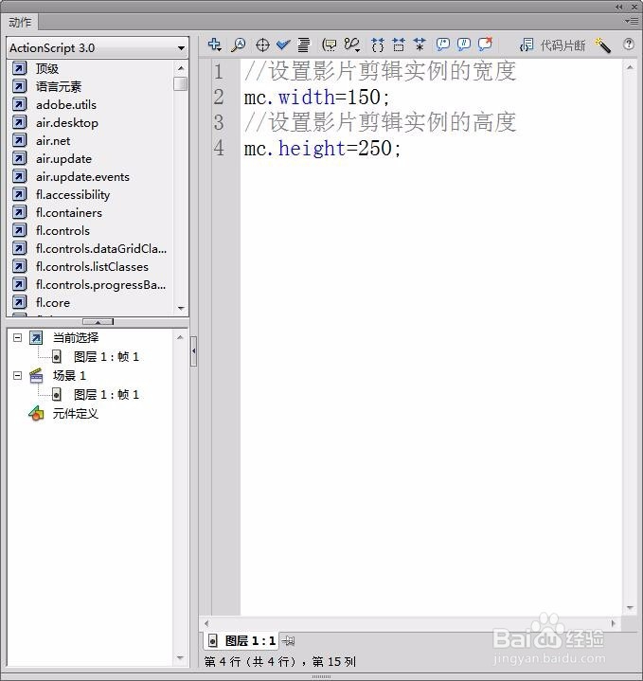Open the ActionScript 3.0 version dropdown
The image size is (643, 681).
point(98,47)
